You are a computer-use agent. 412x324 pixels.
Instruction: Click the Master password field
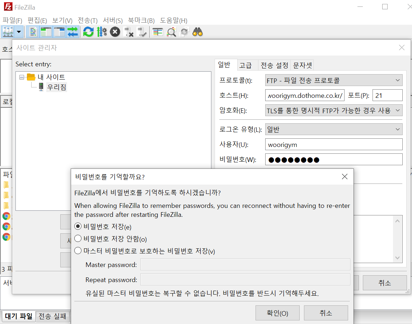(245, 265)
